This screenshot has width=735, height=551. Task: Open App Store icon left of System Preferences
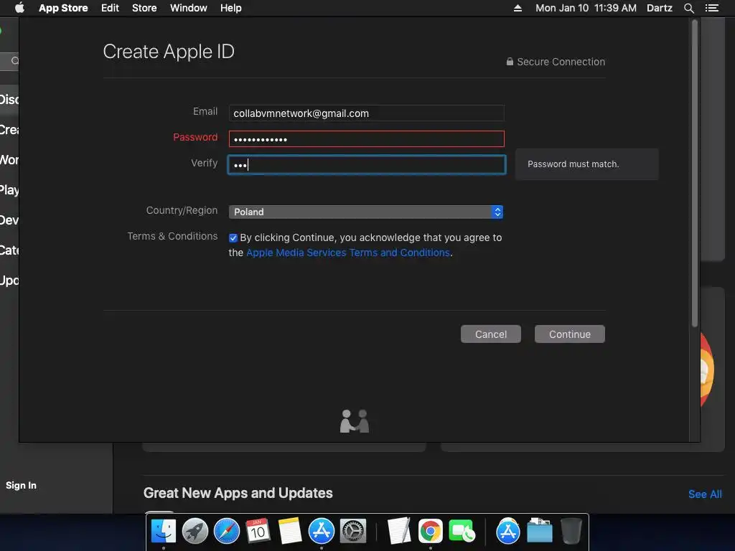321,532
